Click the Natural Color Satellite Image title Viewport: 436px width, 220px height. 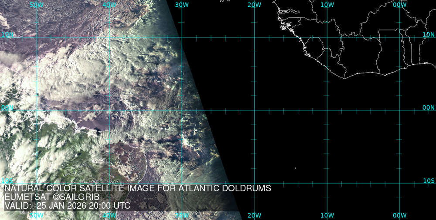pyautogui.click(x=138, y=188)
